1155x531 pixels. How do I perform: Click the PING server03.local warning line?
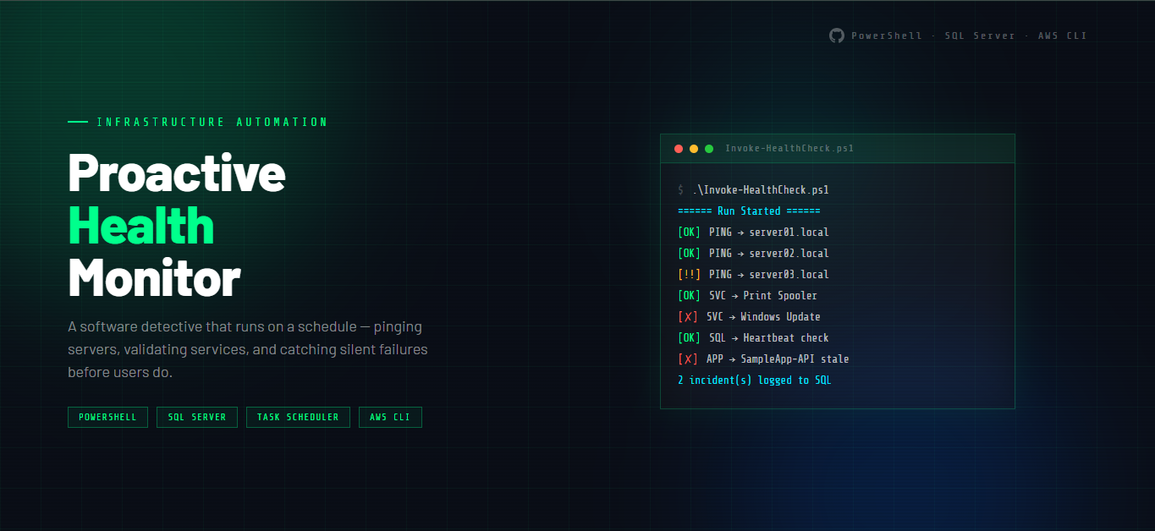pos(753,275)
